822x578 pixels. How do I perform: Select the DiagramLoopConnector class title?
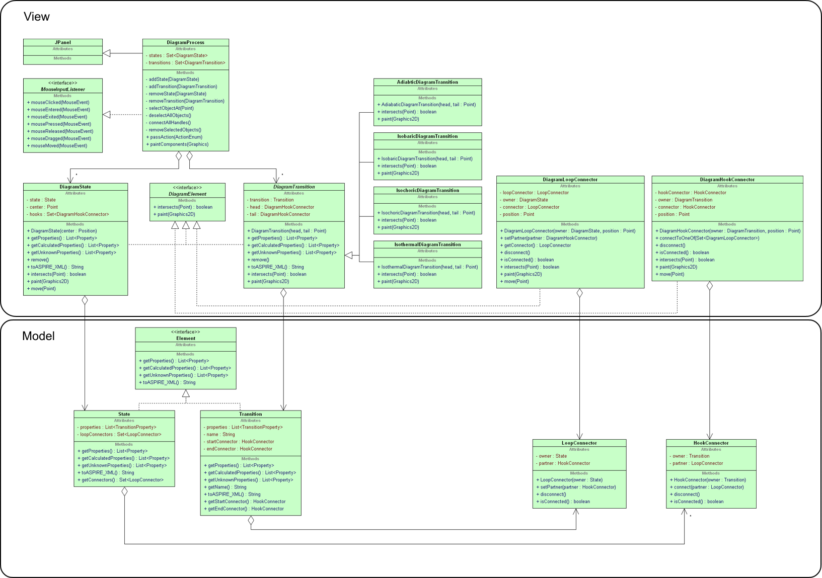coord(570,180)
